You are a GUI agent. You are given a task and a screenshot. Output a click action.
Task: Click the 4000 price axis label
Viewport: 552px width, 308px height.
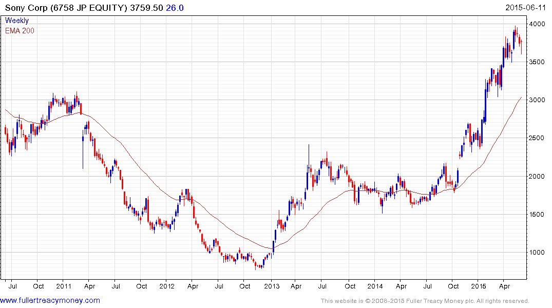click(x=537, y=24)
